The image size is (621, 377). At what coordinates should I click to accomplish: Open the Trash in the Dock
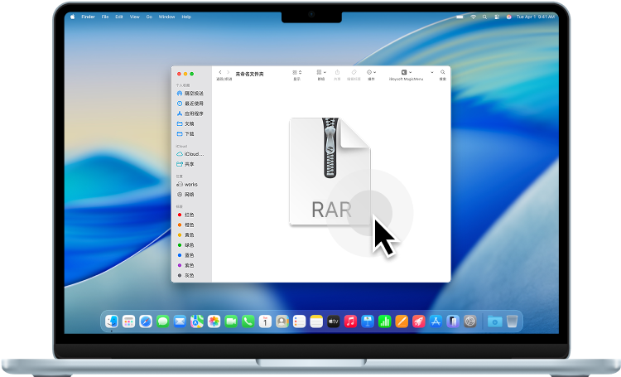pyautogui.click(x=513, y=321)
